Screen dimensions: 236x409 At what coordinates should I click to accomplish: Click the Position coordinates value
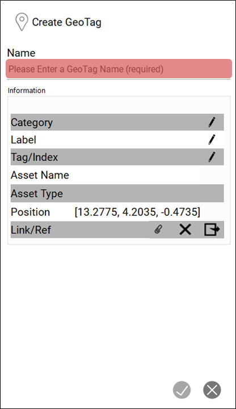click(x=137, y=212)
